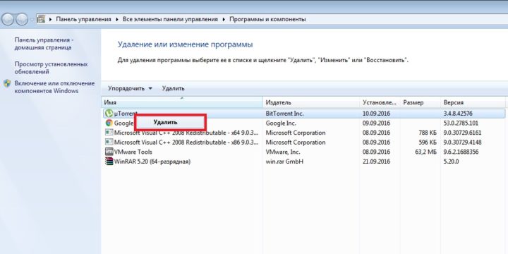Click the Windows components shield icon
The width and height of the screenshot is (508, 254).
[7, 83]
